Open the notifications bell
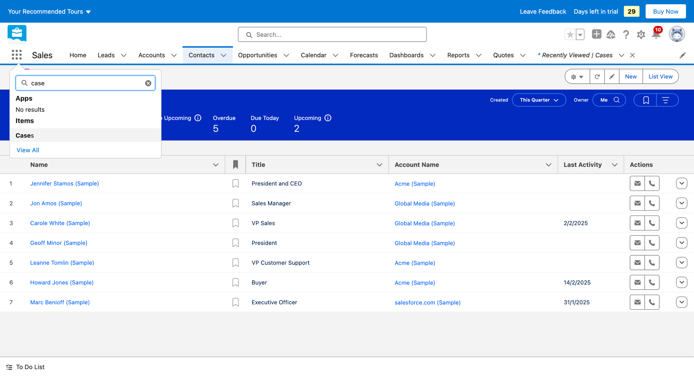 656,34
